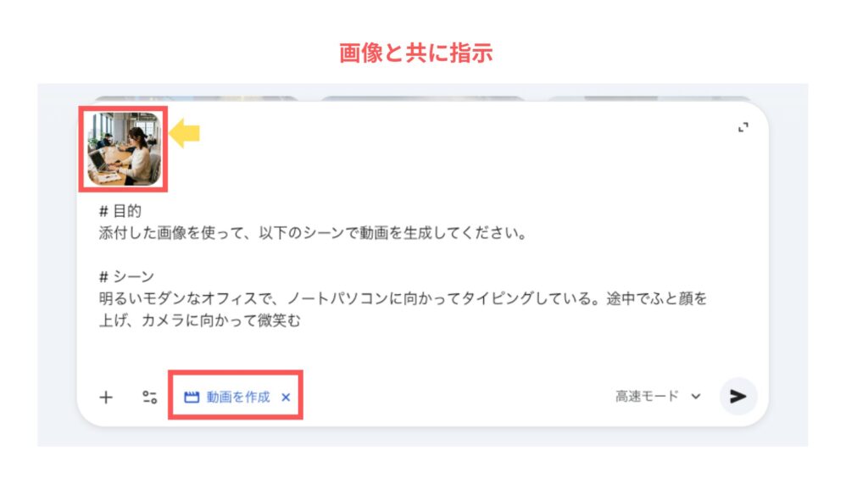Open the attached office woman image thumbnail

tap(124, 149)
